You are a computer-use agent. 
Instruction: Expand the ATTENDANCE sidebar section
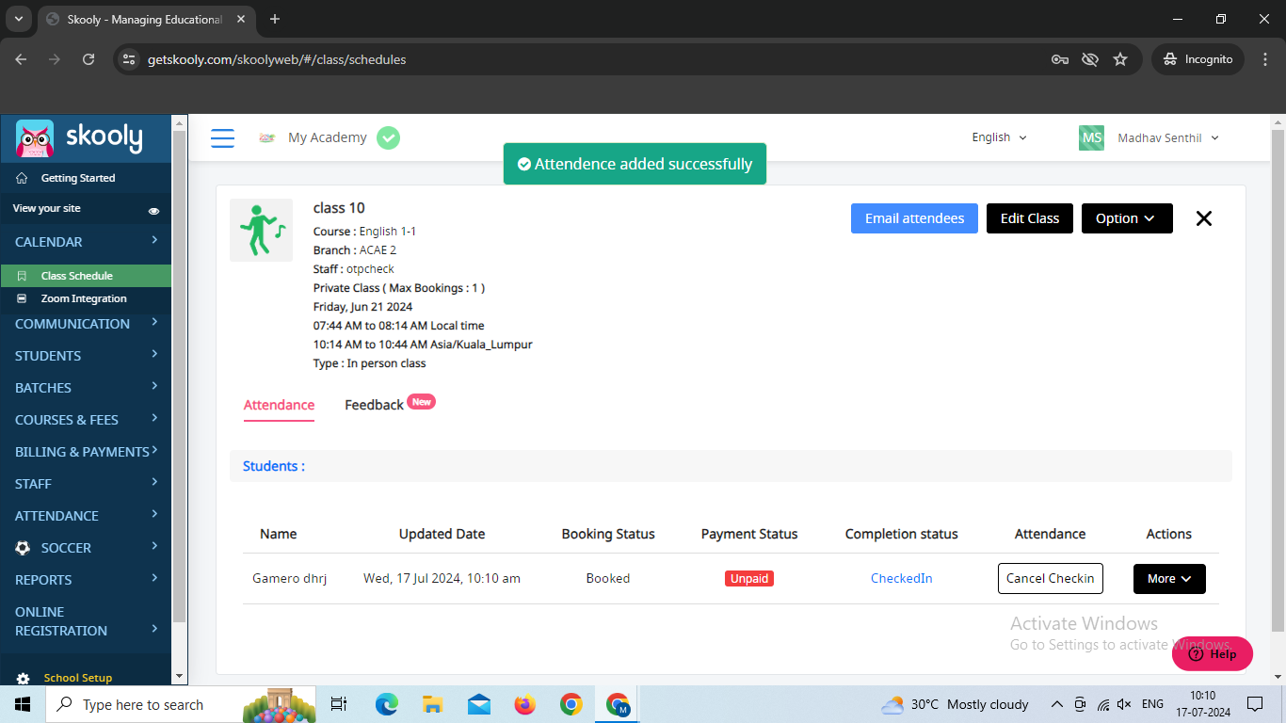click(86, 516)
